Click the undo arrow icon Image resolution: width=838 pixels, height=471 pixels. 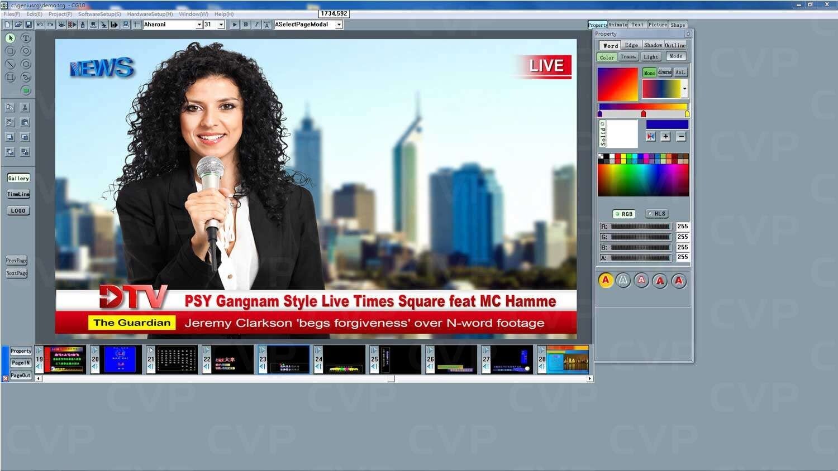[x=40, y=25]
